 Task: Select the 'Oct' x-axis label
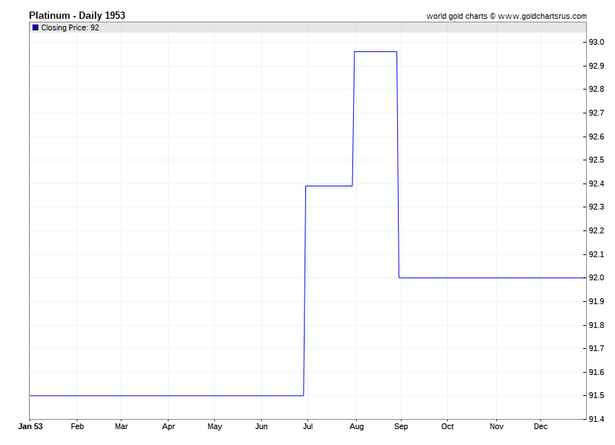tap(447, 426)
